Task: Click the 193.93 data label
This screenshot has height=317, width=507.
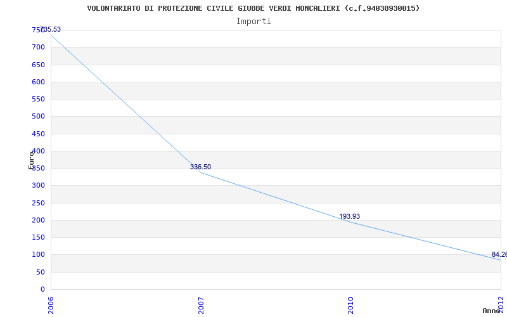Action: [x=350, y=216]
